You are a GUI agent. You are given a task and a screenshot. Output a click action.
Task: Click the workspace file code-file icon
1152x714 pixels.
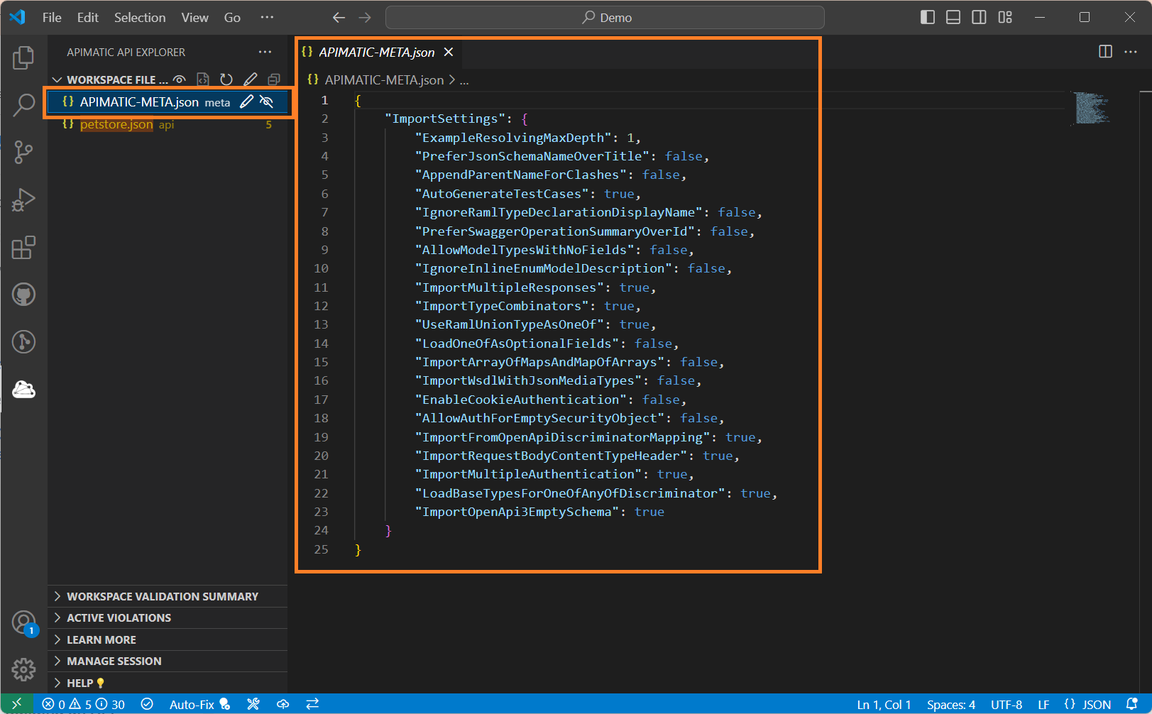[203, 79]
